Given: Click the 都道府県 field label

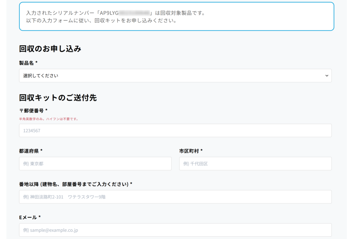Looking at the screenshot, I should pyautogui.click(x=29, y=151).
